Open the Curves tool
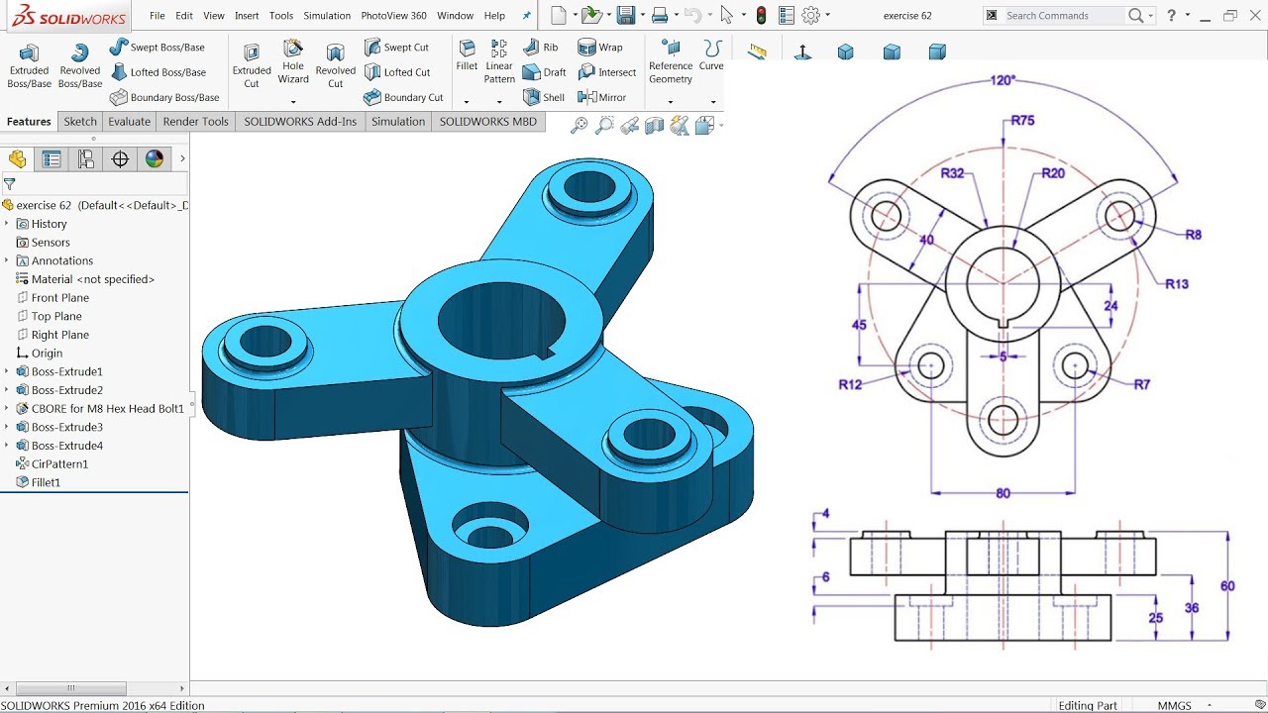Screen dimensions: 1268x713 [x=711, y=55]
